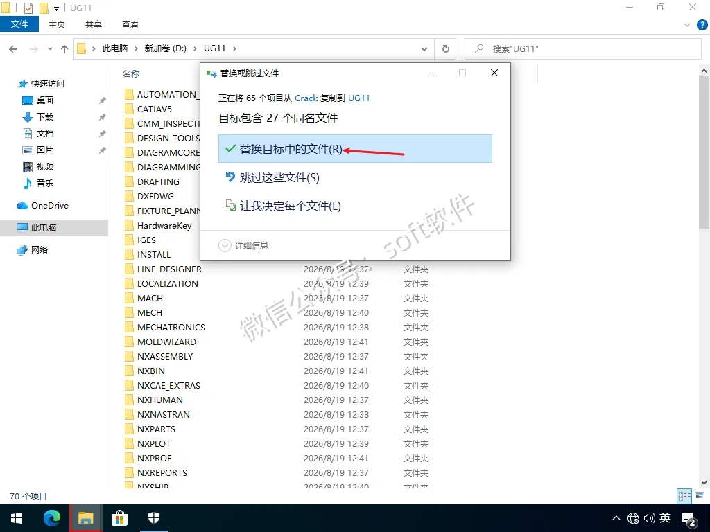Select This PC in the address breadcrumb
Viewport: 710px width, 532px height.
115,48
